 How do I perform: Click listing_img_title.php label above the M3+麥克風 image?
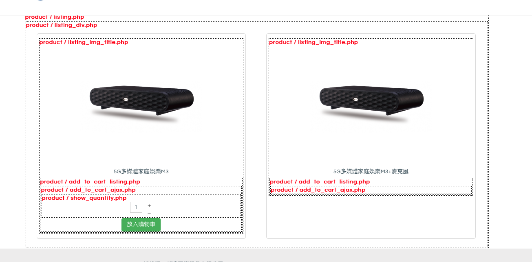pos(313,42)
